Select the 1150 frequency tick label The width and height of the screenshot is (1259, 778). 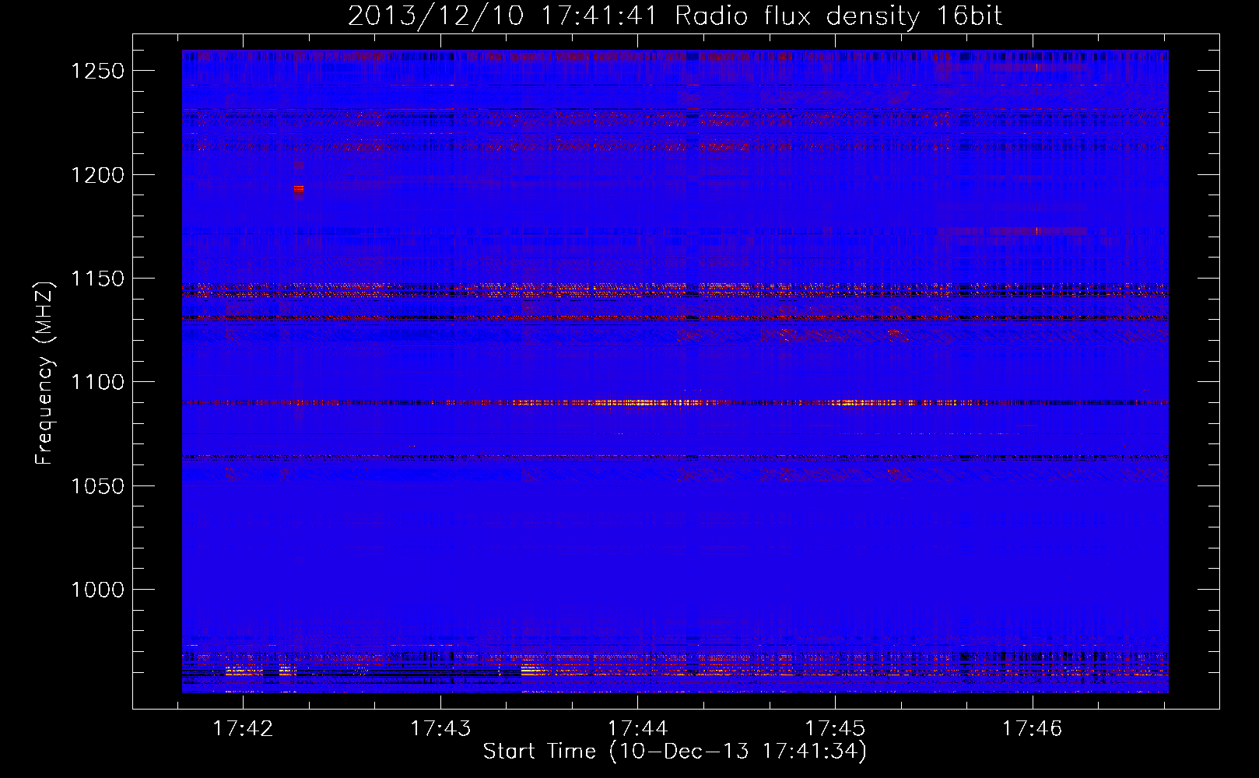(x=97, y=279)
